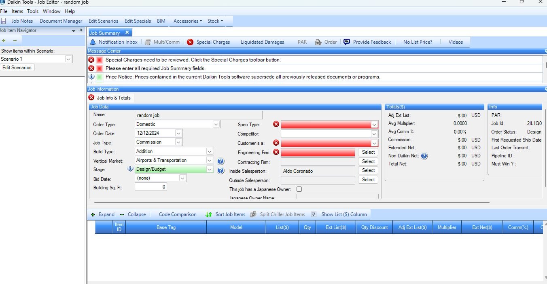The height and width of the screenshot is (284, 547).
Task: Open Job Notes from toolbar
Action: click(x=22, y=21)
